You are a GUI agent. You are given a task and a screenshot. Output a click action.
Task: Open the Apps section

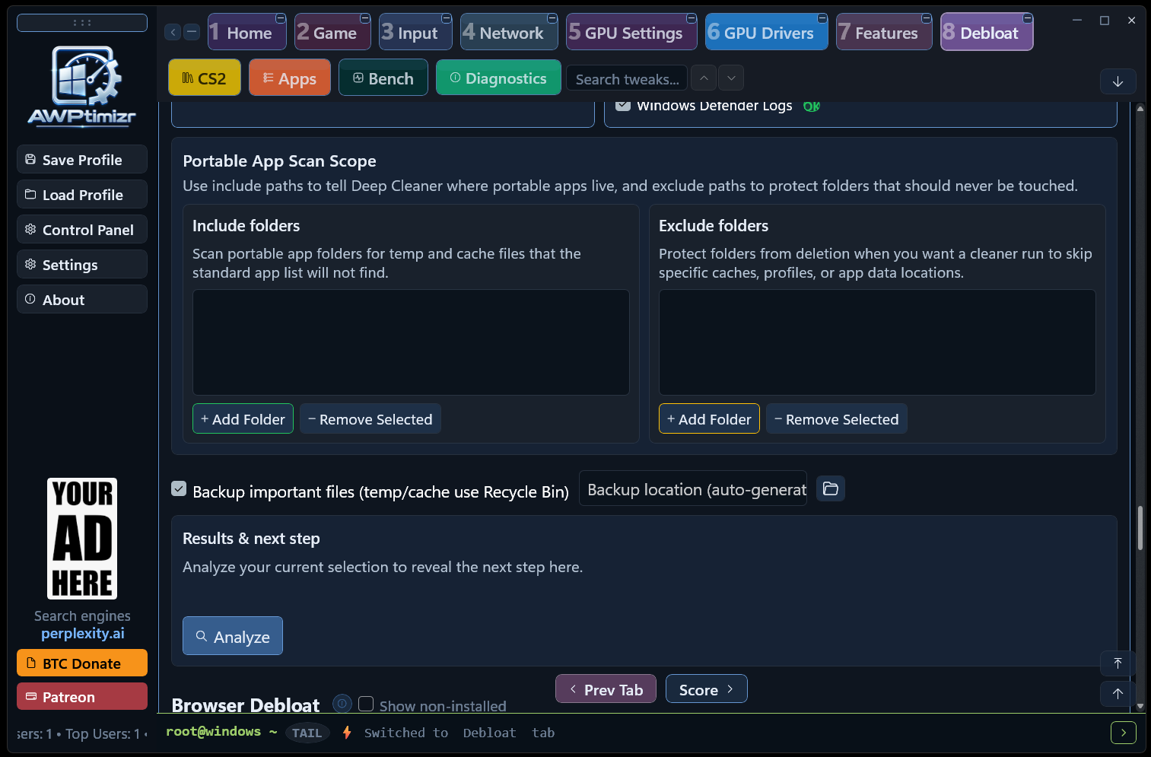pyautogui.click(x=290, y=78)
